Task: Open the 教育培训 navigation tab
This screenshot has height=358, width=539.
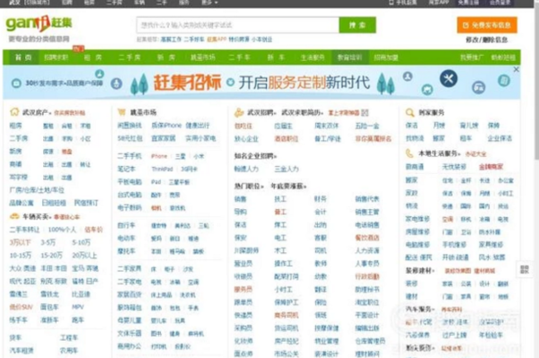Action: click(x=349, y=57)
